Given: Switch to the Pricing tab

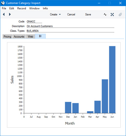Looking at the screenshot, I should [x=7, y=37].
